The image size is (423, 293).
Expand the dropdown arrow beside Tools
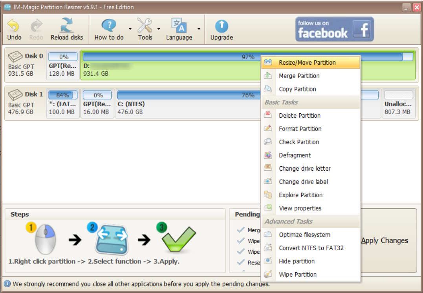pos(158,28)
